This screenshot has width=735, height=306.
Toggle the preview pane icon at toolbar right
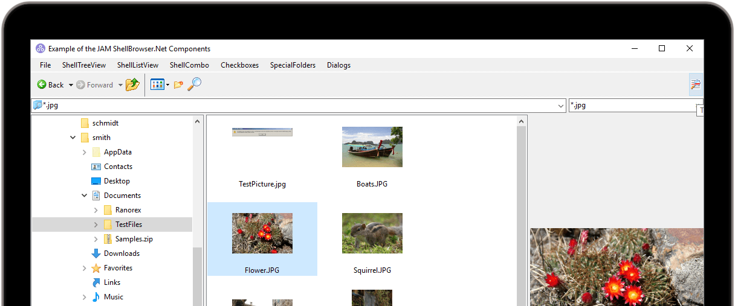(696, 85)
